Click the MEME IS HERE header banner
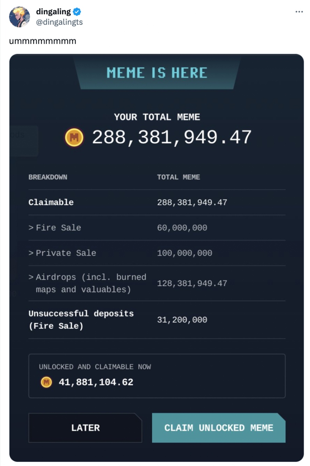This screenshot has width=310, height=466. [x=157, y=73]
